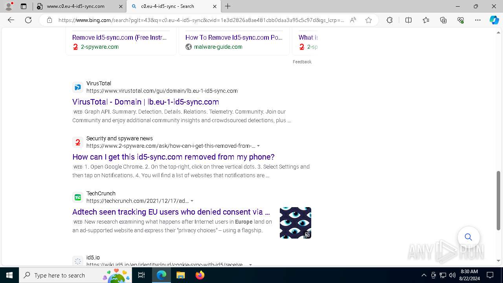Open Collections icon

443,20
